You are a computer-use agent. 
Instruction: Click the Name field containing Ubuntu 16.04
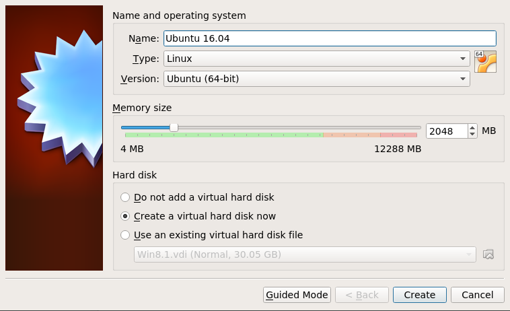click(x=330, y=38)
